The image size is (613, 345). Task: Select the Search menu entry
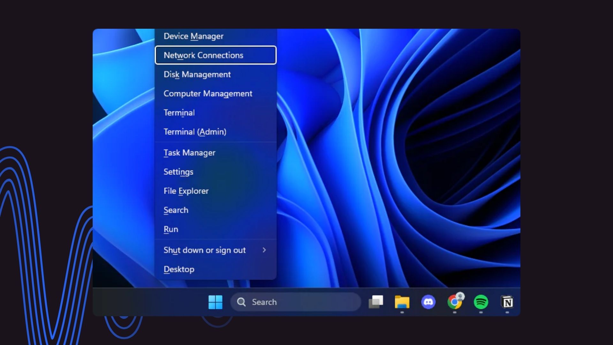216,210
